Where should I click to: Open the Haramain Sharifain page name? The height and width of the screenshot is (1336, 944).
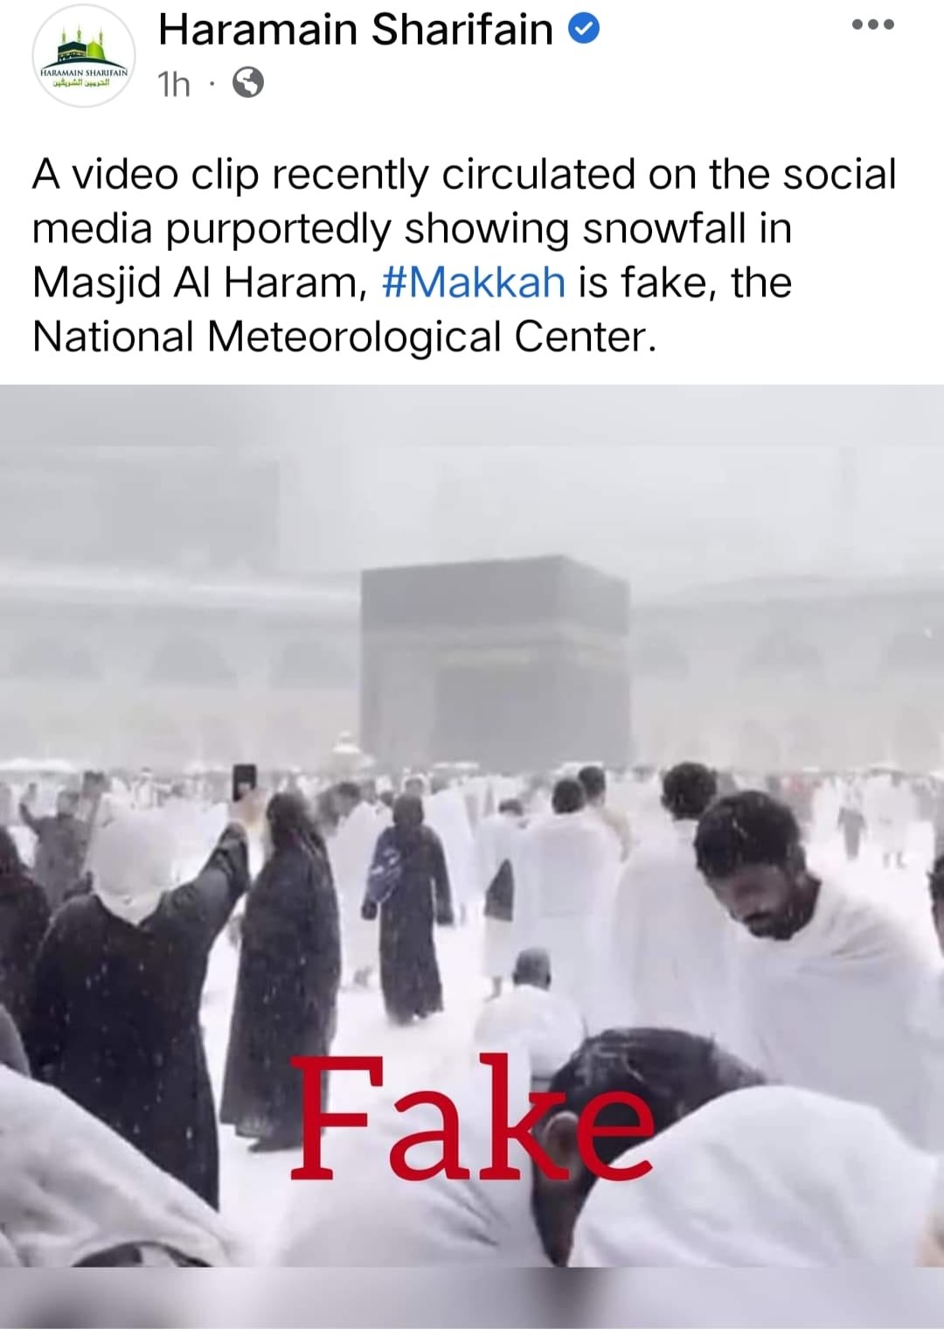356,31
